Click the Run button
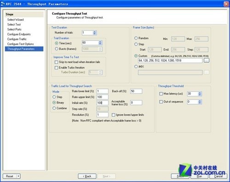Screen dimensions: 230x182 [x=199, y=176]
